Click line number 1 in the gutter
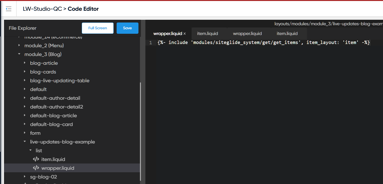383x184 pixels. click(150, 43)
